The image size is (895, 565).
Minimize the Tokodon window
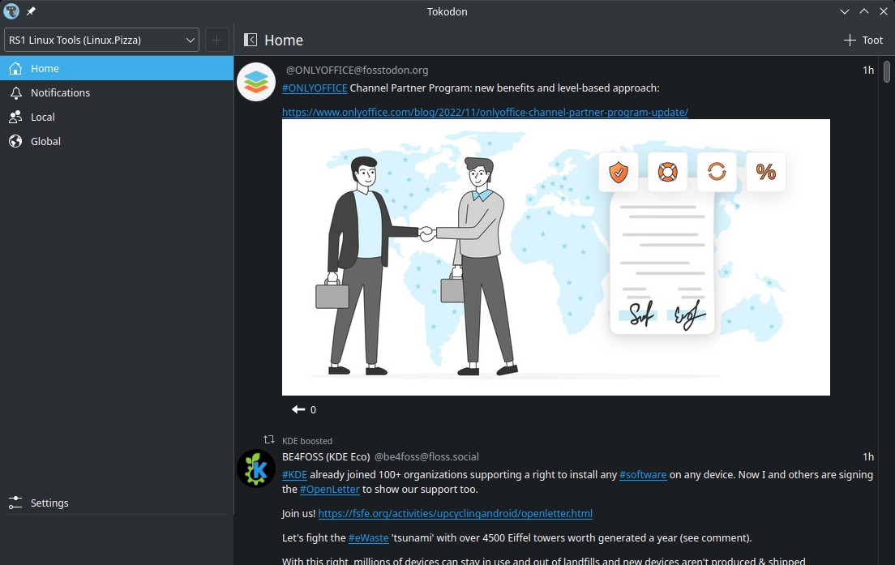coord(845,11)
